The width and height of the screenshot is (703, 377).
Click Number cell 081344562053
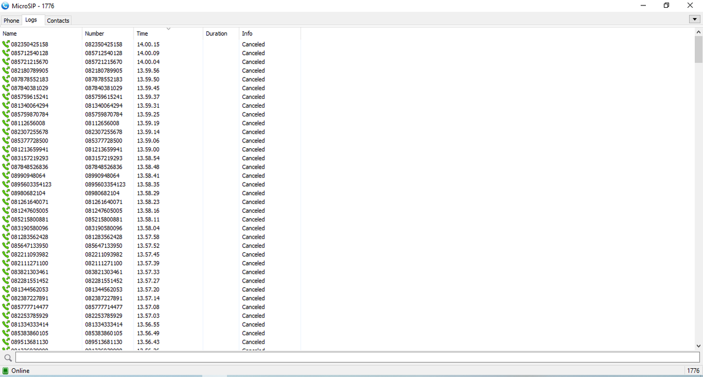click(104, 290)
